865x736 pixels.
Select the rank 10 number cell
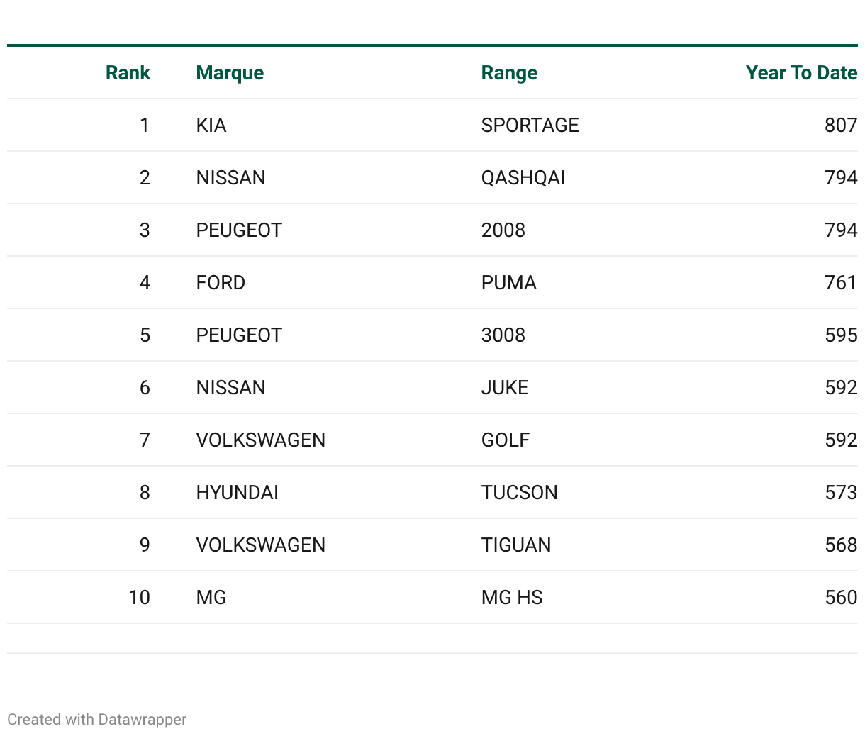click(x=139, y=598)
